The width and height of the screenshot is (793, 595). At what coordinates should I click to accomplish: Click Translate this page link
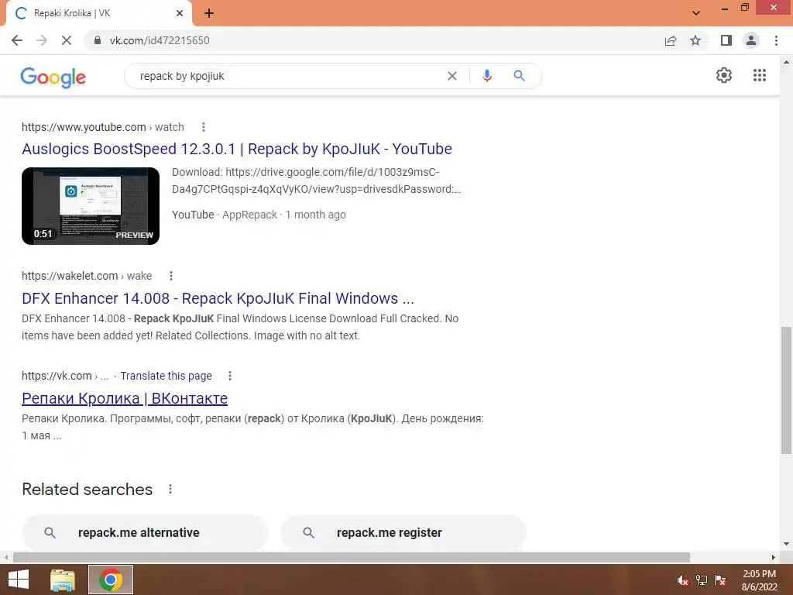(166, 376)
